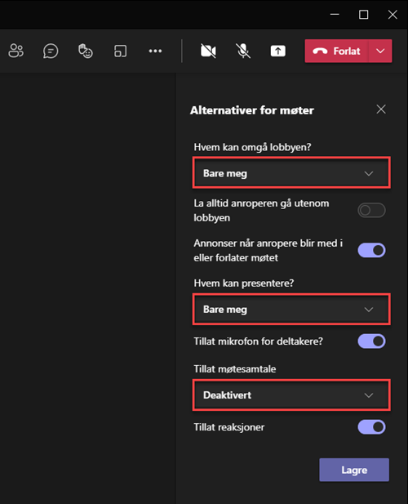
Task: Open the breakout rooms icon
Action: (121, 51)
